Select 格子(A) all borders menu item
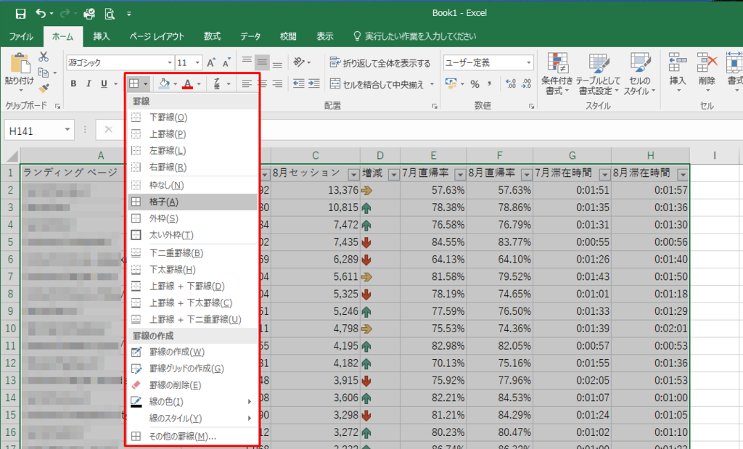This screenshot has height=449, width=743. (x=193, y=202)
